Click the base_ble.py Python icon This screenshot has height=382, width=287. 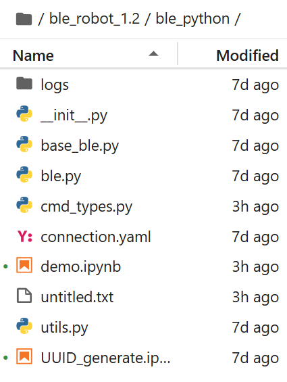pyautogui.click(x=24, y=144)
